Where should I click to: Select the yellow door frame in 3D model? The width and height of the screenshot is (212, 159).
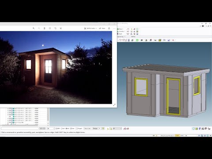click(167, 96)
